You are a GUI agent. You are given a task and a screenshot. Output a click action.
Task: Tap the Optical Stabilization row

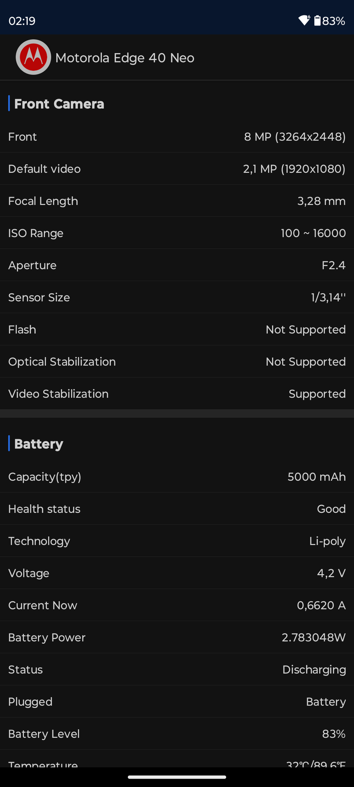[177, 362]
